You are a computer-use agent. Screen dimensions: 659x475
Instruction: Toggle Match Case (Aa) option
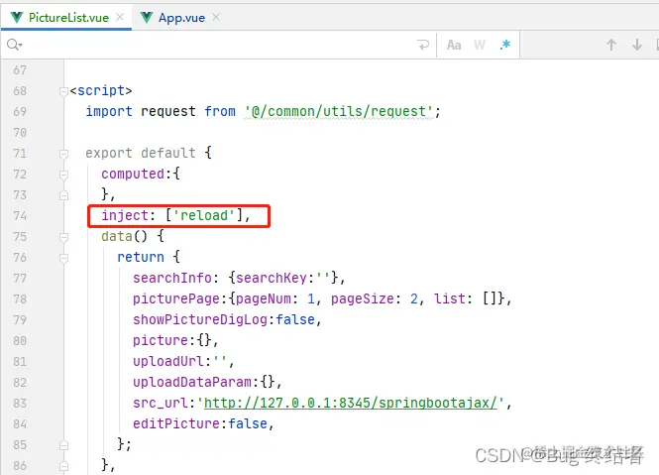click(454, 45)
